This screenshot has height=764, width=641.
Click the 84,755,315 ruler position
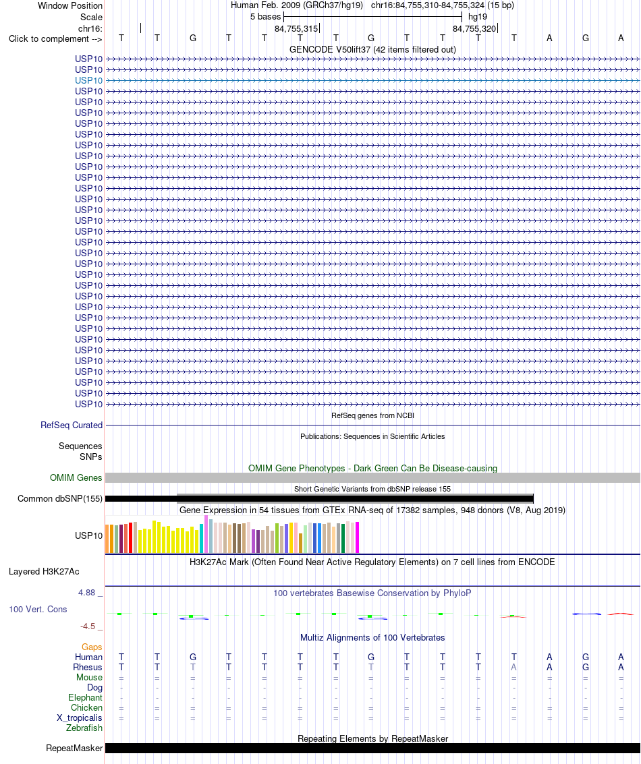click(x=296, y=29)
